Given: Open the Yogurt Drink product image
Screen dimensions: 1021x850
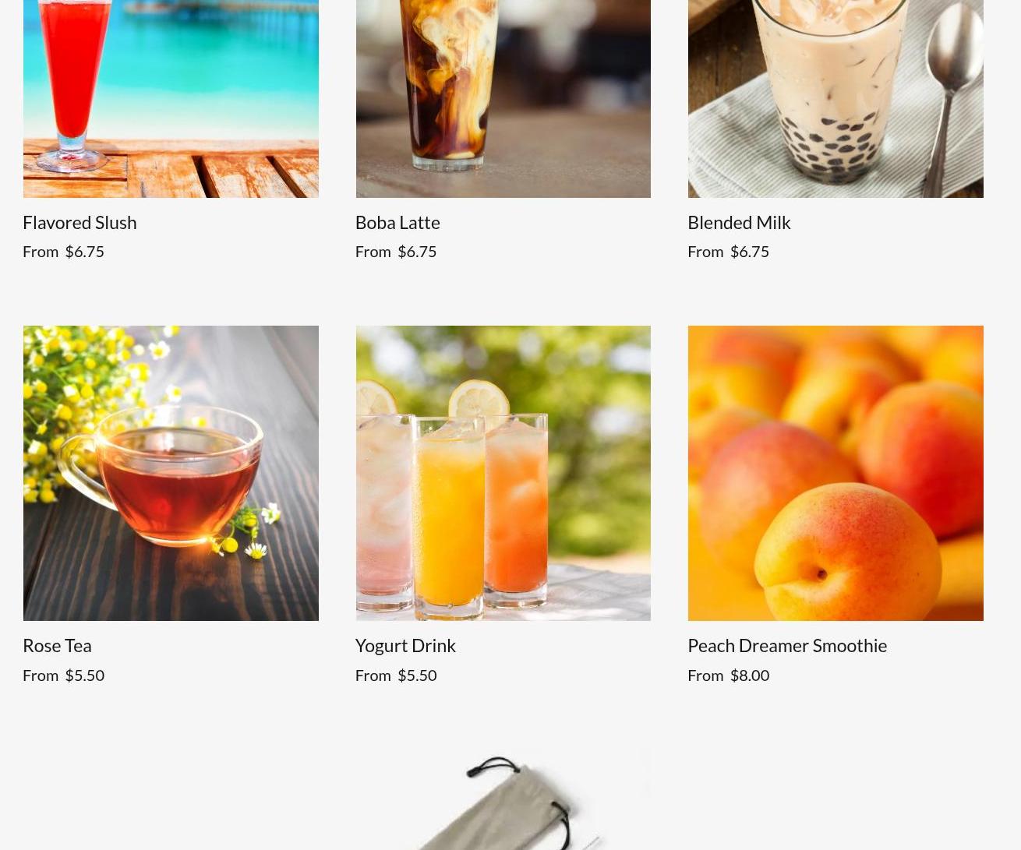Looking at the screenshot, I should pyautogui.click(x=503, y=473).
